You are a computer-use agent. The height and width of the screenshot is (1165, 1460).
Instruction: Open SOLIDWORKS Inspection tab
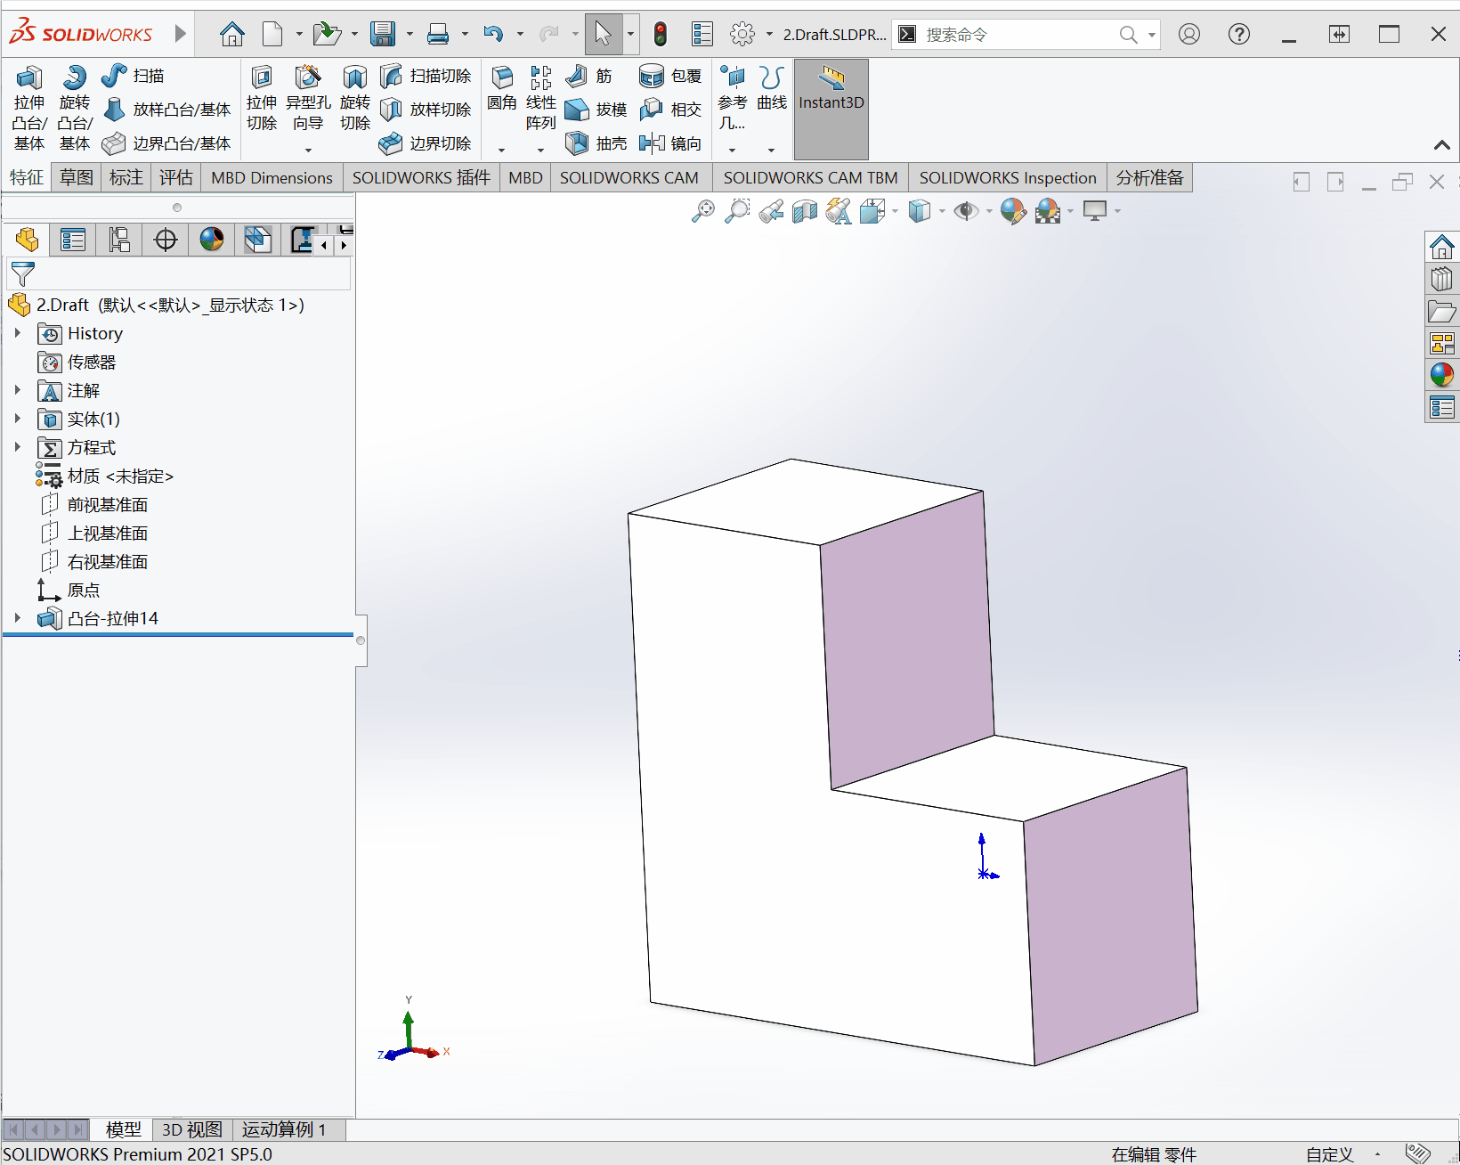point(1008,177)
